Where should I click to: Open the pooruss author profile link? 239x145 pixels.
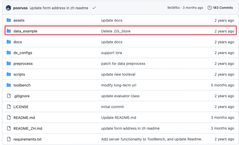20,8
